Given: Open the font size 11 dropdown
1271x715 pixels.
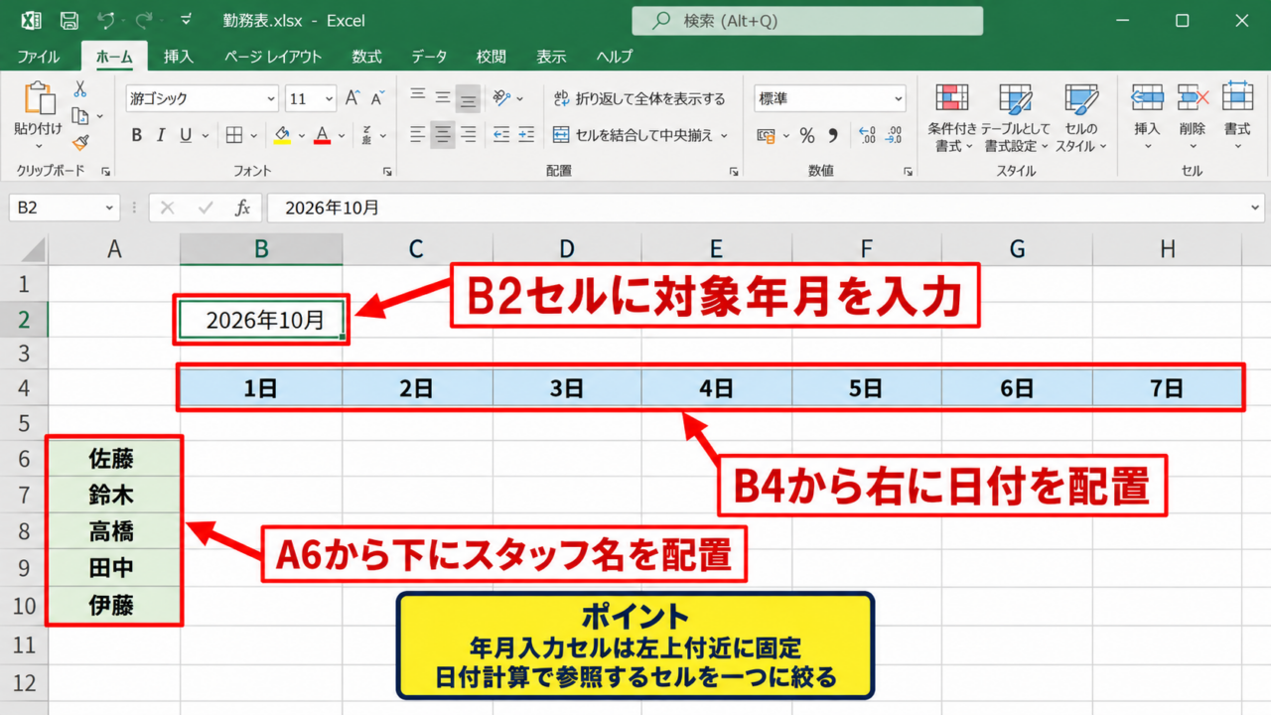Looking at the screenshot, I should [x=329, y=99].
